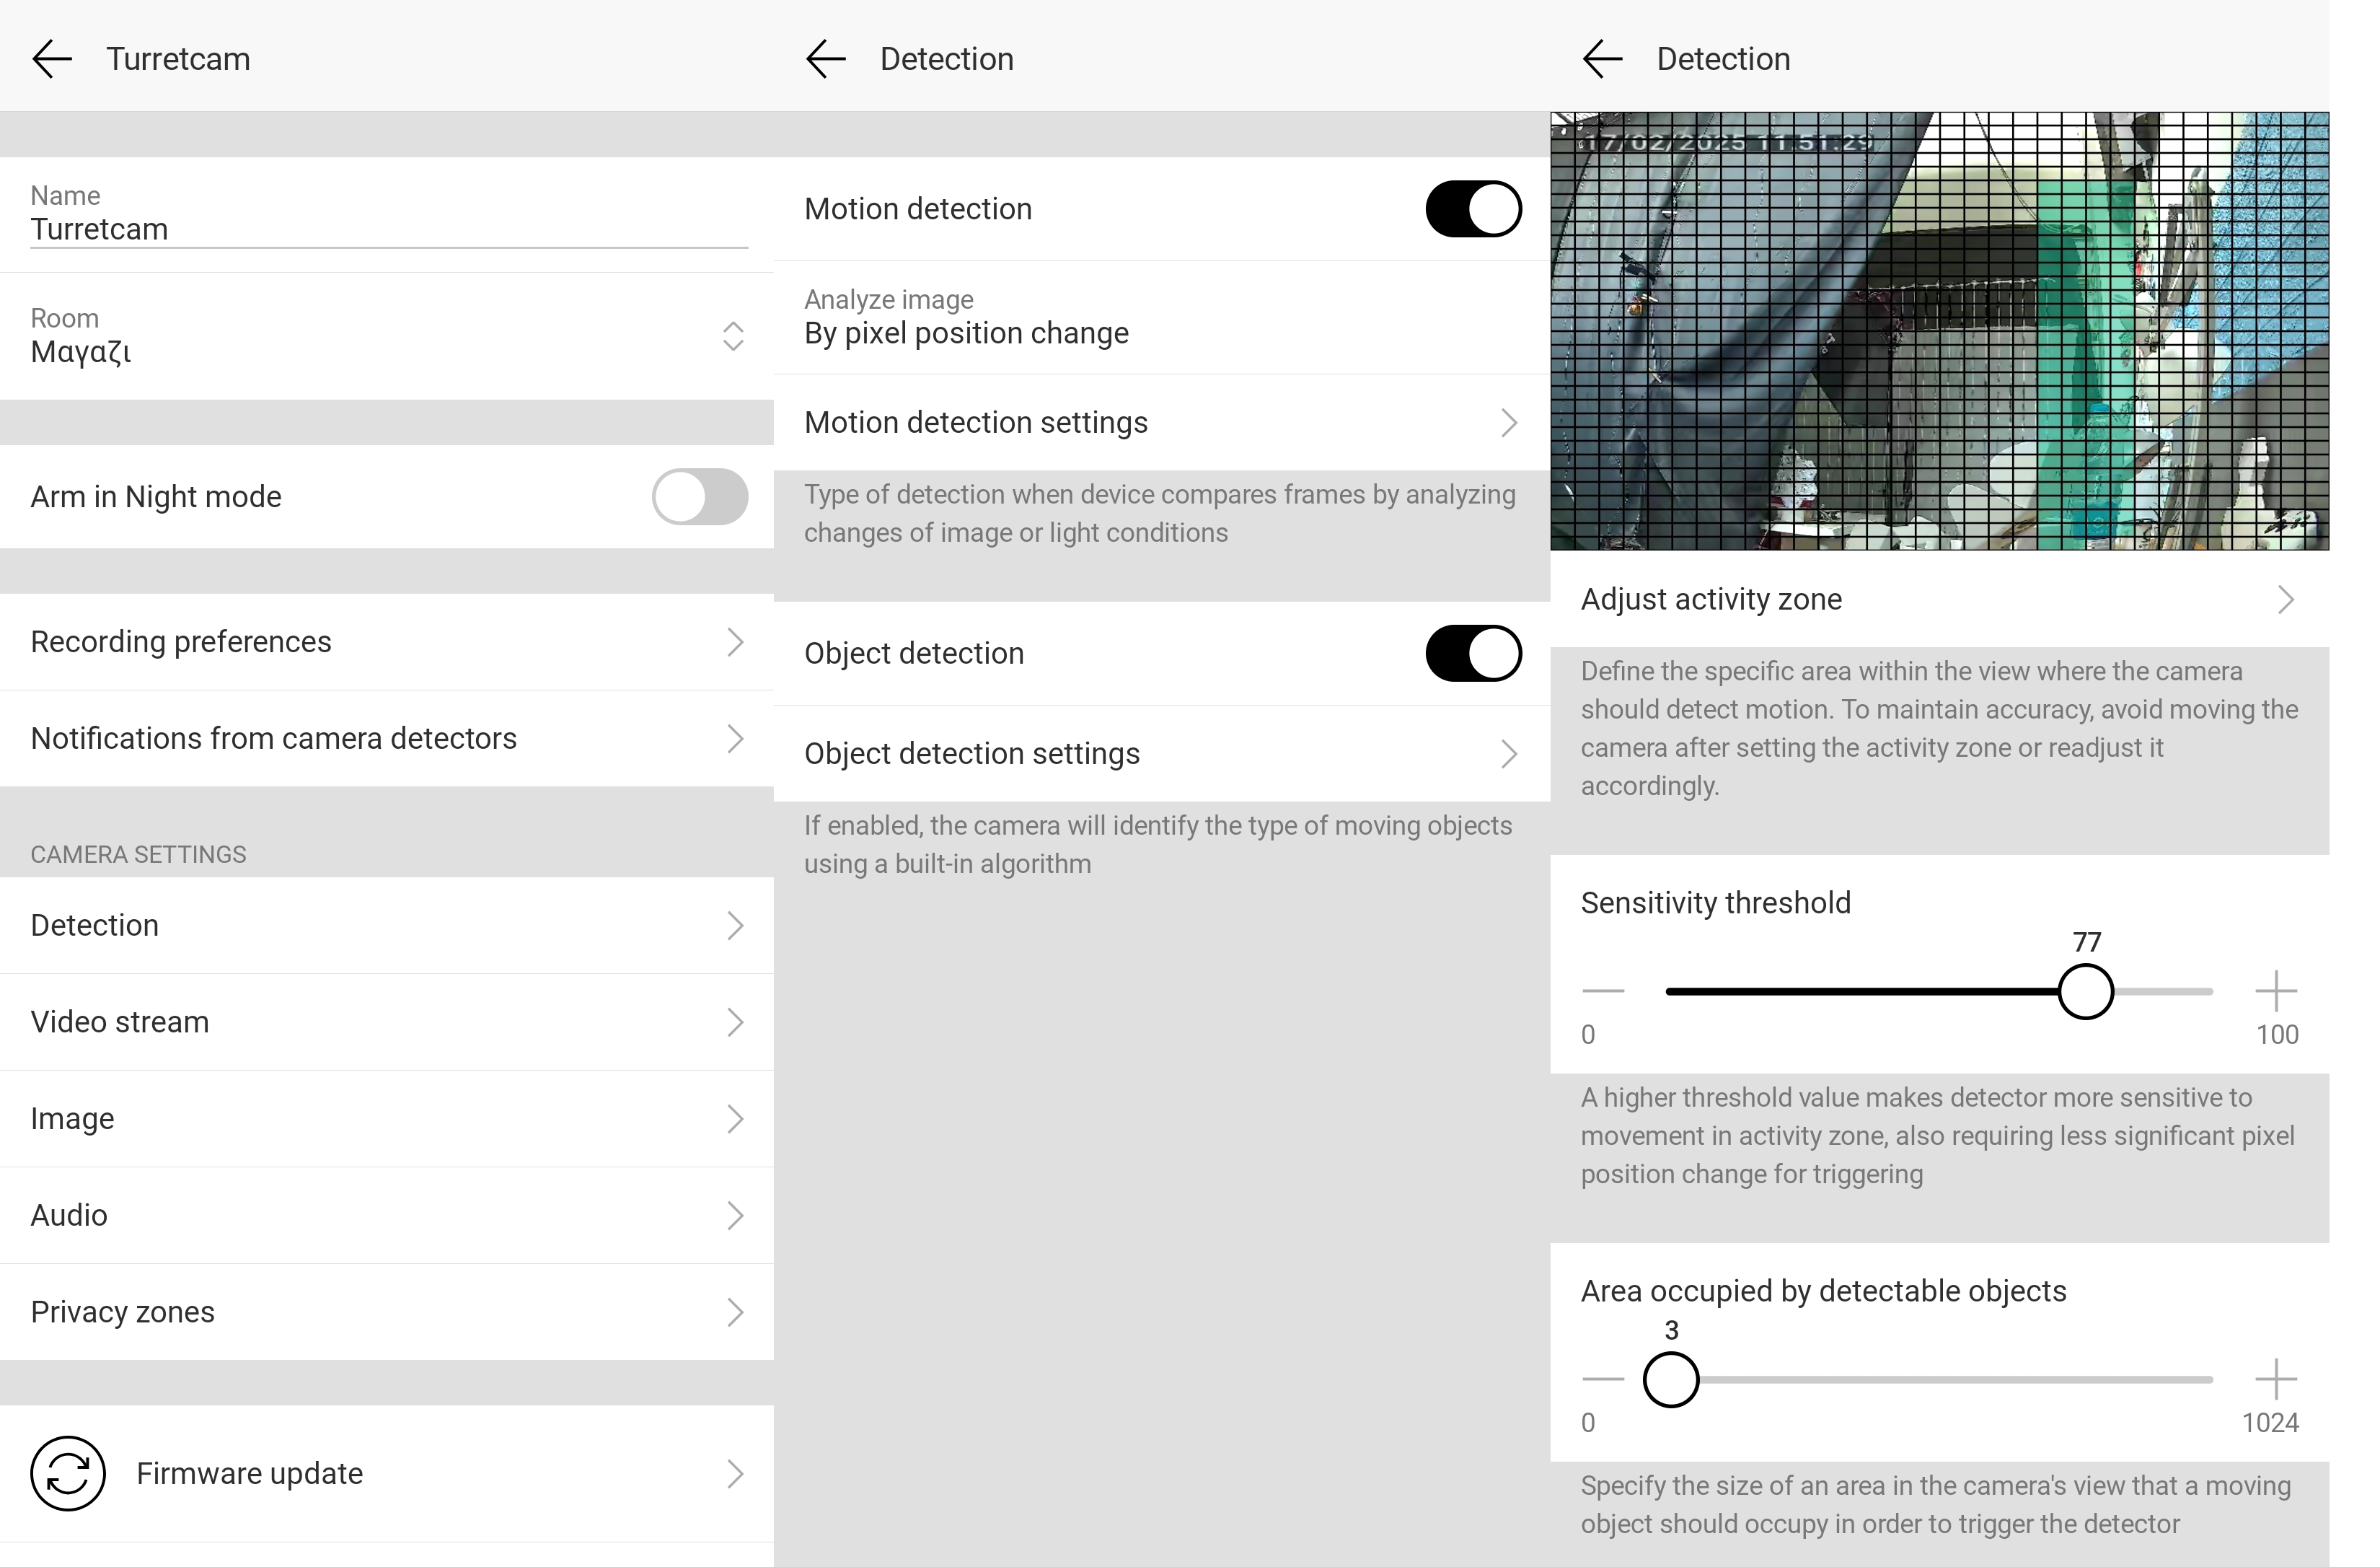
Task: Click the firmware update refresh icon
Action: [68, 1473]
